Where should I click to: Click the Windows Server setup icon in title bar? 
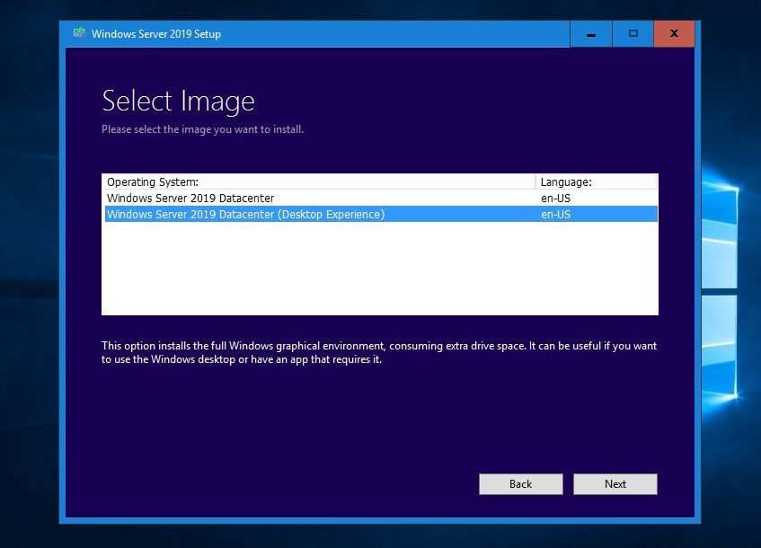[78, 33]
